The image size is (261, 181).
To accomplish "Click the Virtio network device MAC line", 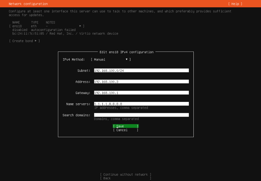I will pos(65,33).
